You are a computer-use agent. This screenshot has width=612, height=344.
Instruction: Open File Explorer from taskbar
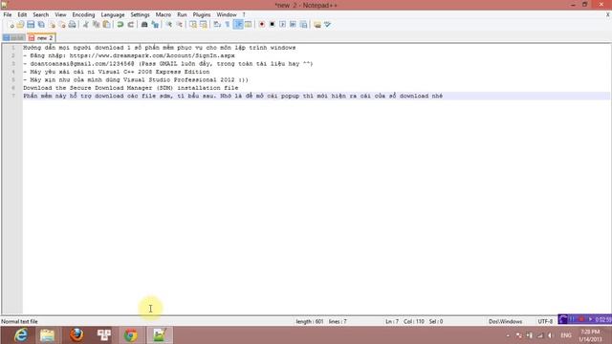tap(48, 335)
